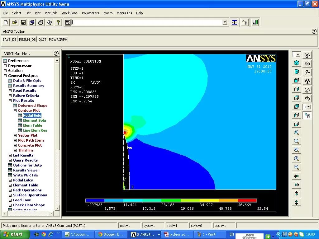Click the POWRGRPH button
Viewport: 319px width, 239px height.
[58, 40]
